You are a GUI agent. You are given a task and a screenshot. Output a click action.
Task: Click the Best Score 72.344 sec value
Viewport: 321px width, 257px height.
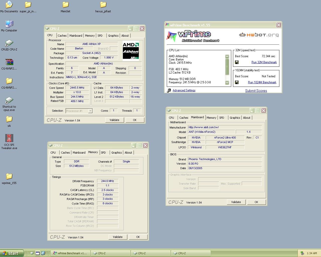point(268,56)
